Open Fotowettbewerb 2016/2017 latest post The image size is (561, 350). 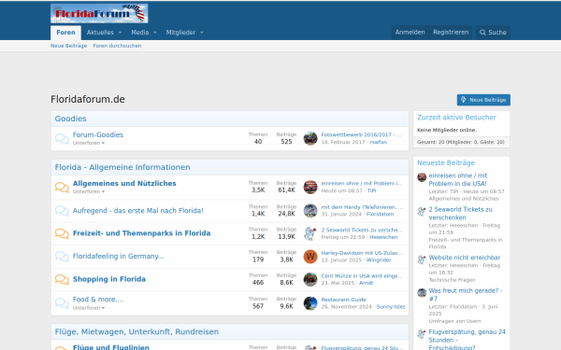coord(361,134)
